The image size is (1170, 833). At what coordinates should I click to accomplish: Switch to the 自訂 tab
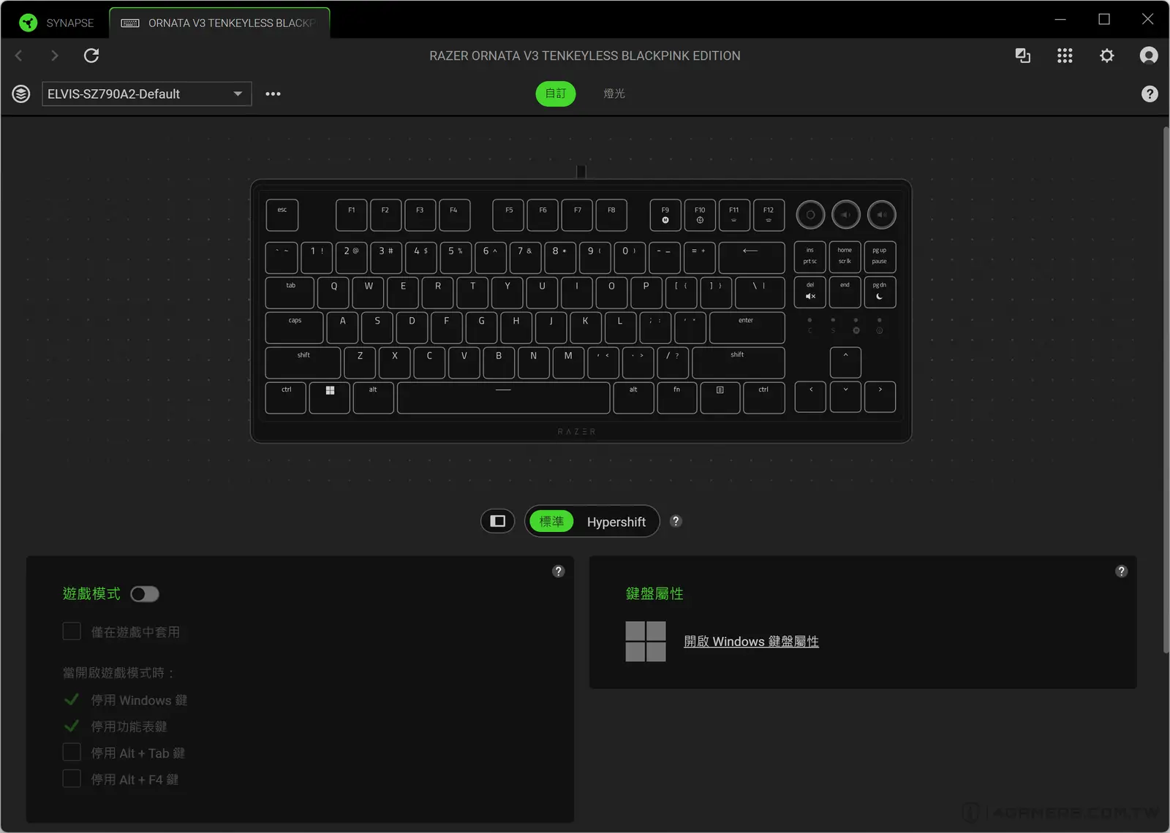pyautogui.click(x=556, y=94)
